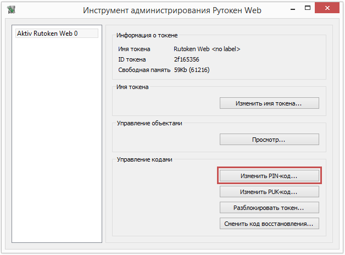Select Aktiv Rutoken Web 0 in token list
Screen dimensions: 345x255
click(x=57, y=34)
